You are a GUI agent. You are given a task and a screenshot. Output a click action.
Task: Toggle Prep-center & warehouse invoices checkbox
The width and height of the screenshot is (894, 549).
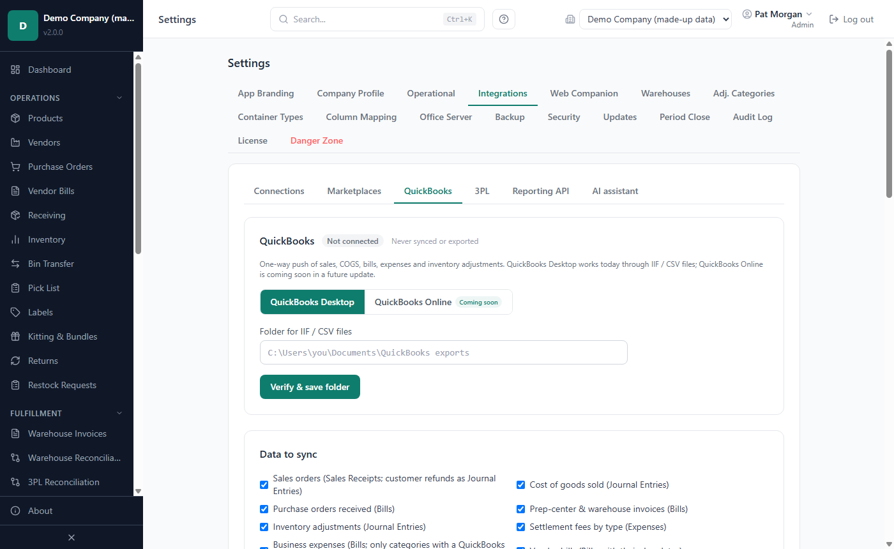click(x=520, y=509)
